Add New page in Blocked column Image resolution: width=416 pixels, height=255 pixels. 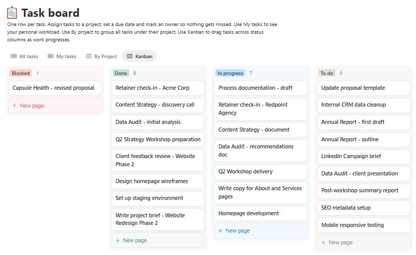click(55, 106)
